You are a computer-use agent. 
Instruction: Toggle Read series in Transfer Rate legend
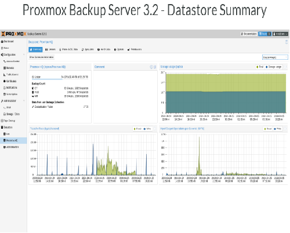coord(137,129)
